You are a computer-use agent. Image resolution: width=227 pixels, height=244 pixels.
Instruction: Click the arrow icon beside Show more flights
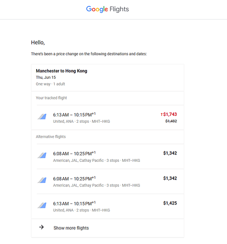42,227
